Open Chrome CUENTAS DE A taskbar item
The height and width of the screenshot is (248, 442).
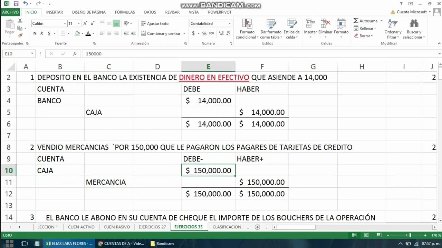121,244
